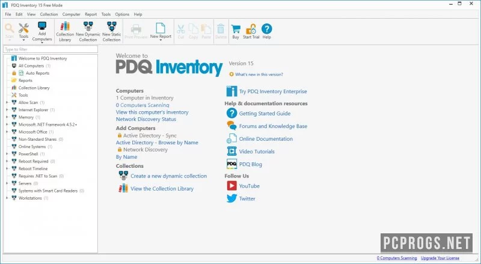Click the Print Preview toolbar icon
481x264 pixels.
136,29
